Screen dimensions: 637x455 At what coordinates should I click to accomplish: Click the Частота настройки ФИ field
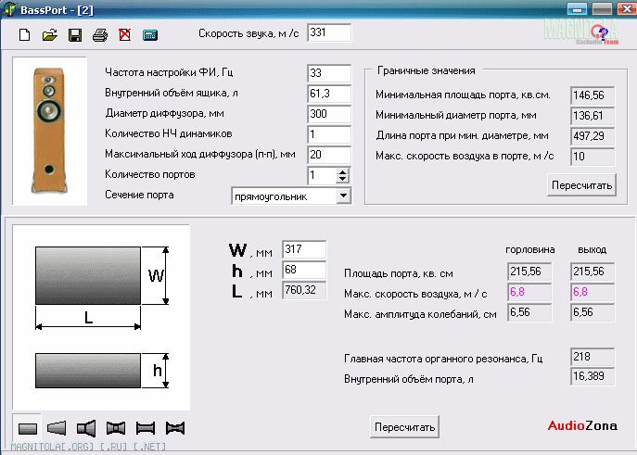coord(328,73)
